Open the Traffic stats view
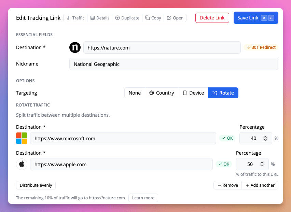 75,18
